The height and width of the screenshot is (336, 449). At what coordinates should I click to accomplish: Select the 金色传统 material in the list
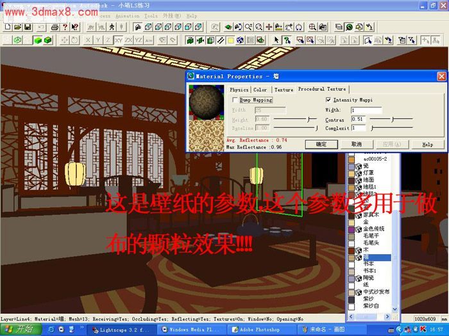(x=374, y=228)
